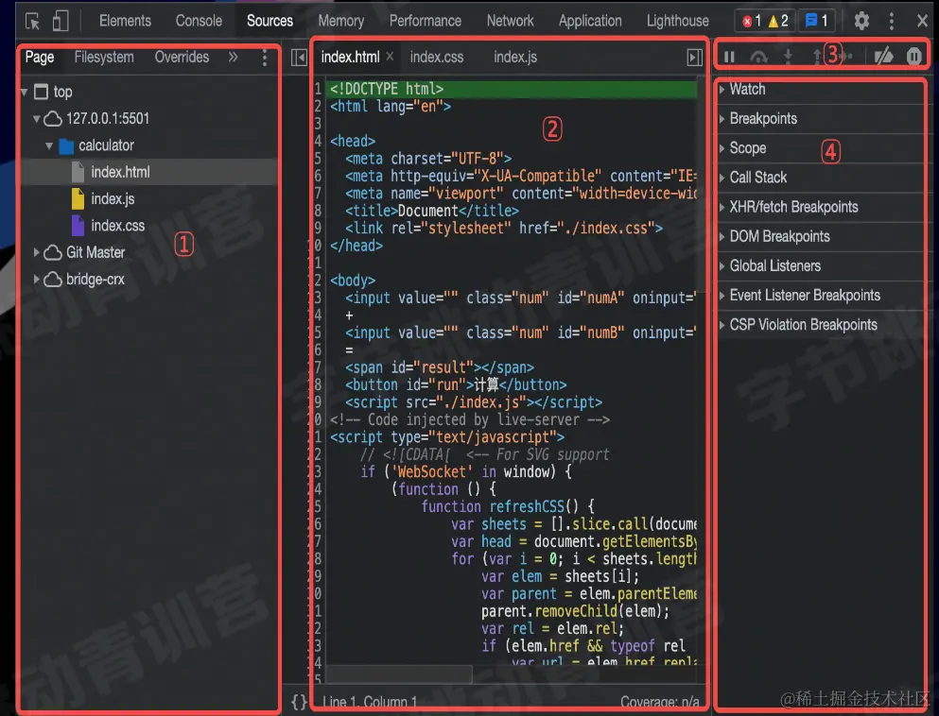Collapse the top tree node
Viewport: 939px width, 716px height.
point(24,93)
